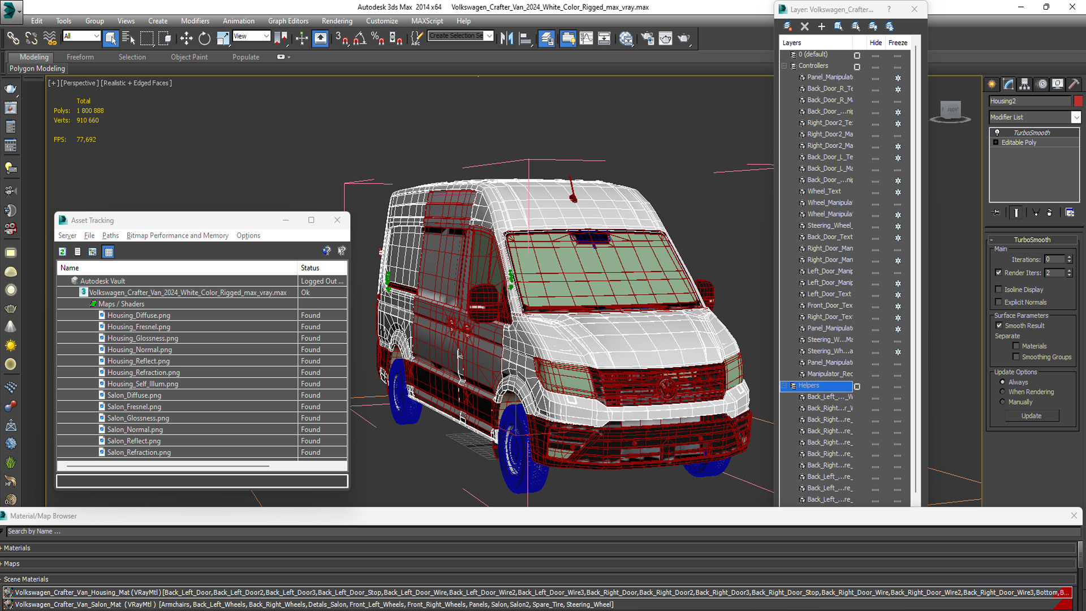Activate the Bind to Space Warp tool

click(50, 38)
